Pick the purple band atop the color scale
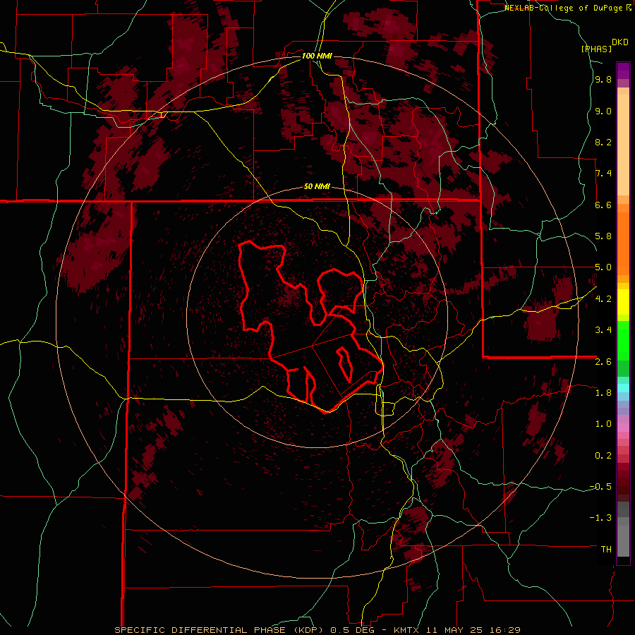The image size is (635, 635). click(x=623, y=71)
